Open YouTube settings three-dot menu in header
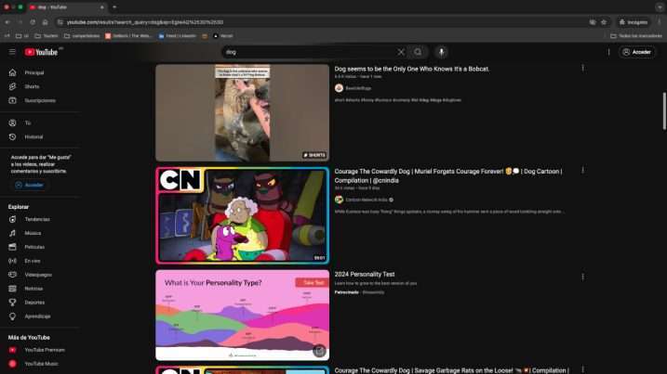The width and height of the screenshot is (667, 374). [608, 52]
